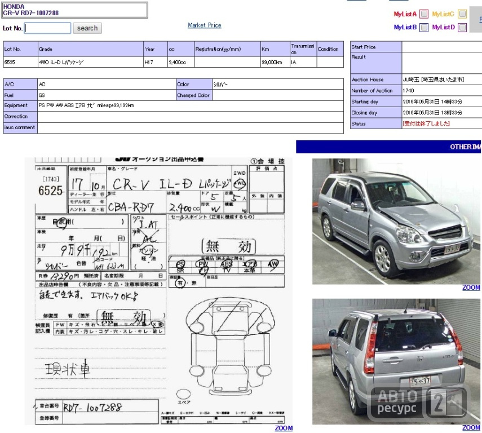Image resolution: width=482 pixels, height=433 pixels.
Task: Open ZOOM link under rear car photo
Action: pyautogui.click(x=471, y=427)
